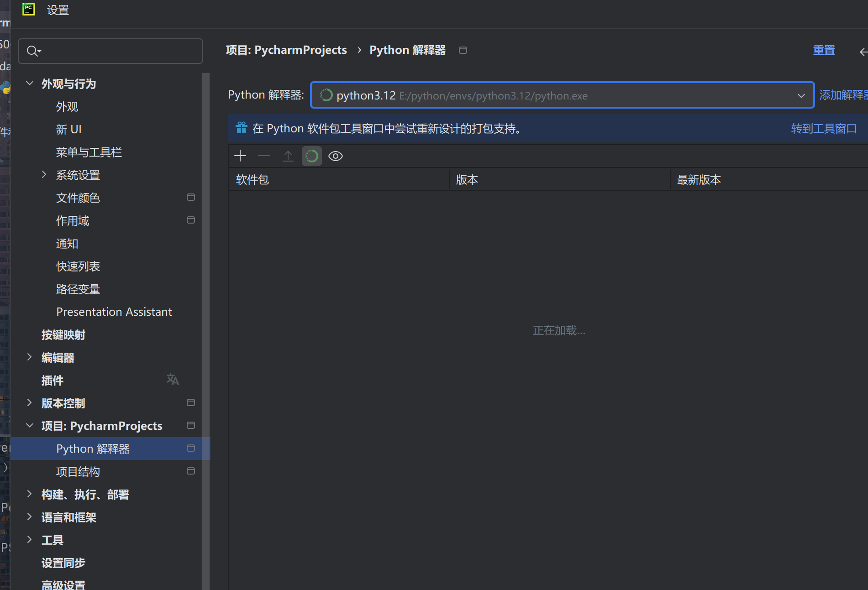Image resolution: width=868 pixels, height=590 pixels.
Task: Expand the 构建、执行、部署 section
Action: tap(30, 494)
